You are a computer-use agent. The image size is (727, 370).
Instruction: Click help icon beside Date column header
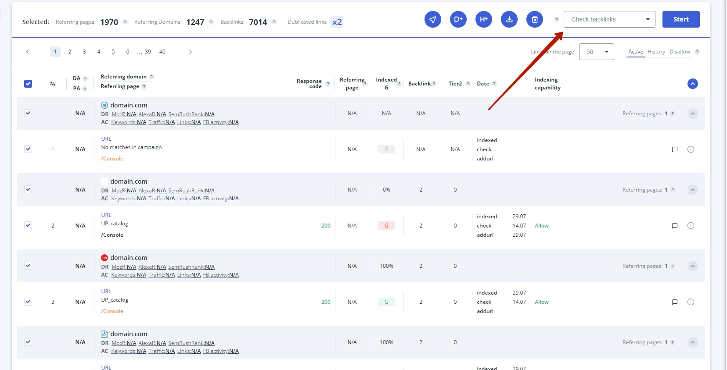click(x=494, y=84)
